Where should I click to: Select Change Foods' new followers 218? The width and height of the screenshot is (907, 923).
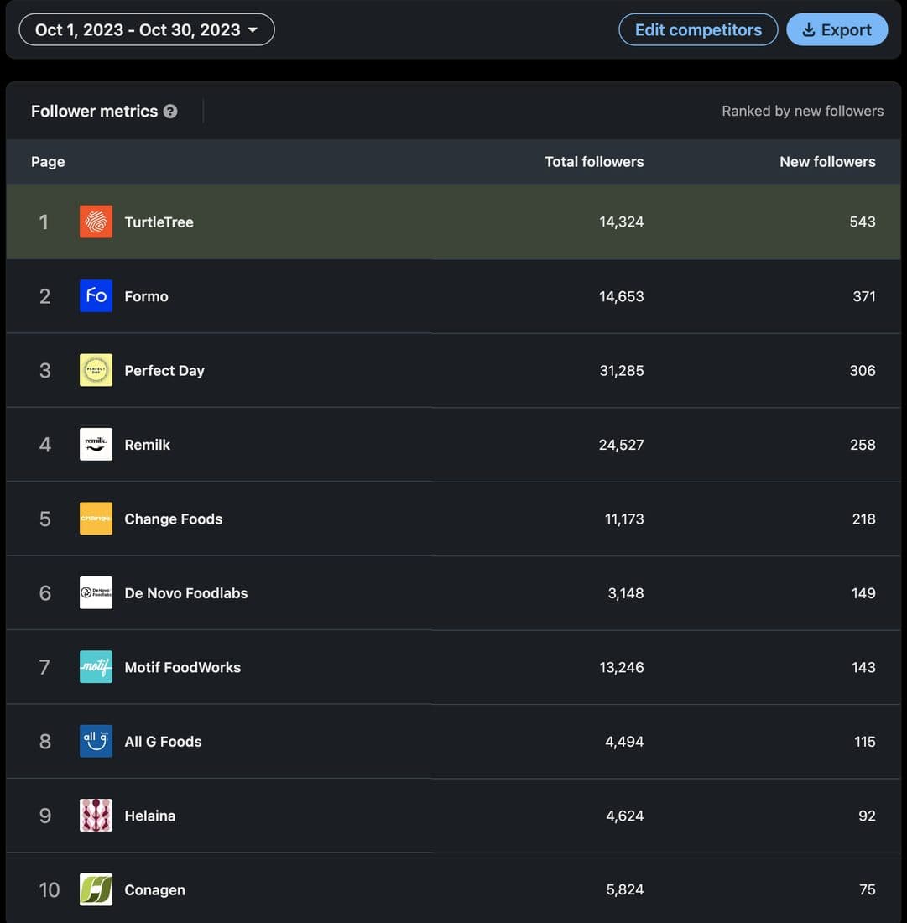pos(863,519)
